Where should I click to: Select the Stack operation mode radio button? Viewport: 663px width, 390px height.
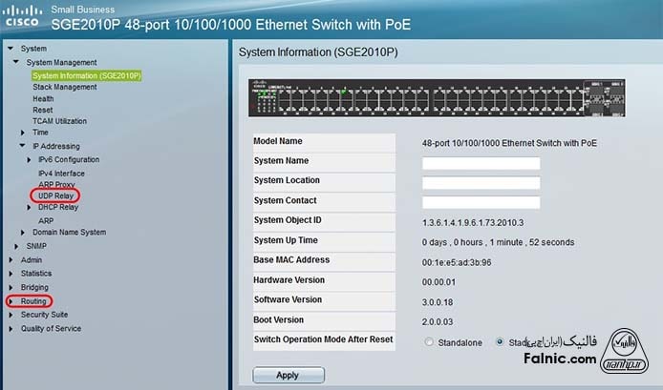501,342
